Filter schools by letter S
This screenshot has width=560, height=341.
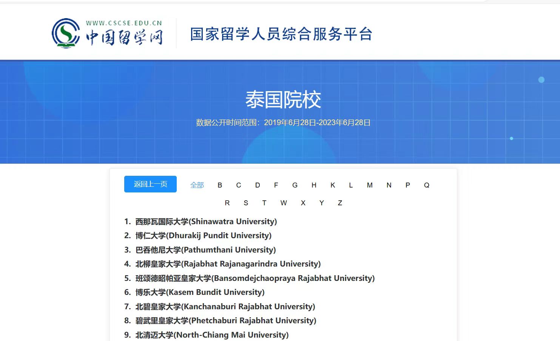point(246,203)
